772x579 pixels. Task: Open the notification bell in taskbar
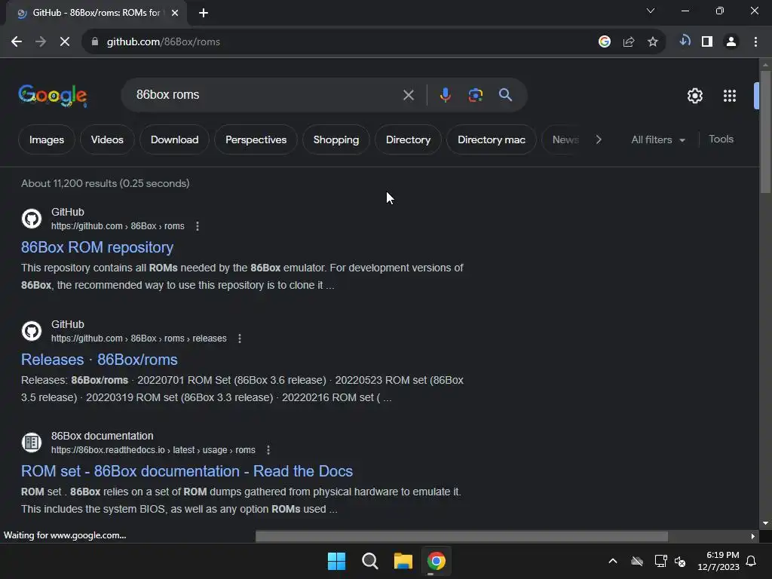[751, 561]
